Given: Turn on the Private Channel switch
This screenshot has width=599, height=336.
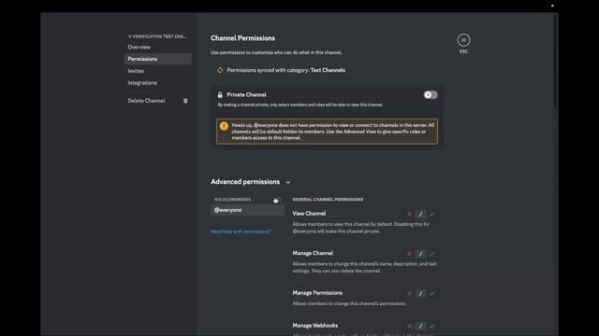Looking at the screenshot, I should [x=431, y=95].
